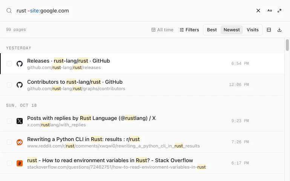290x181 pixels.
Task: Select checkbox for Contributors to rust-lang/rust row
Action: [9, 85]
